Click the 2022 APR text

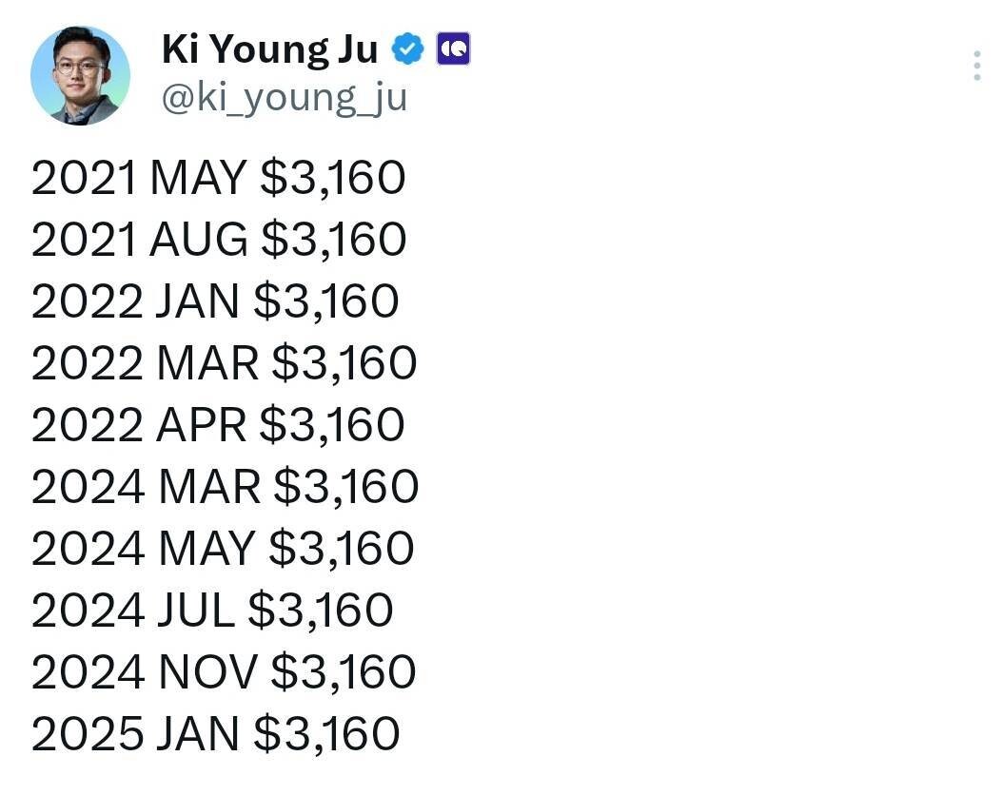[x=138, y=426]
